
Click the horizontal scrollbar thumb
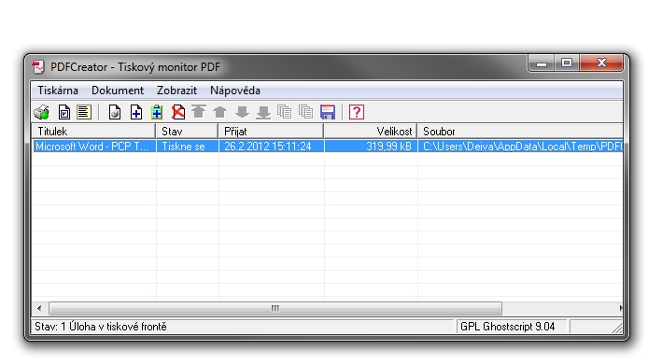pyautogui.click(x=275, y=308)
